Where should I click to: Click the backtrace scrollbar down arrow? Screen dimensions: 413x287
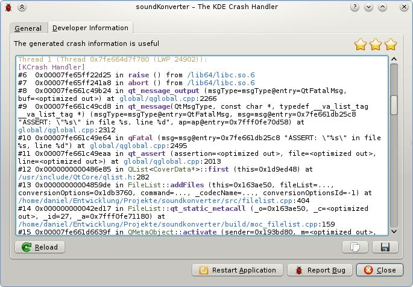[394, 231]
